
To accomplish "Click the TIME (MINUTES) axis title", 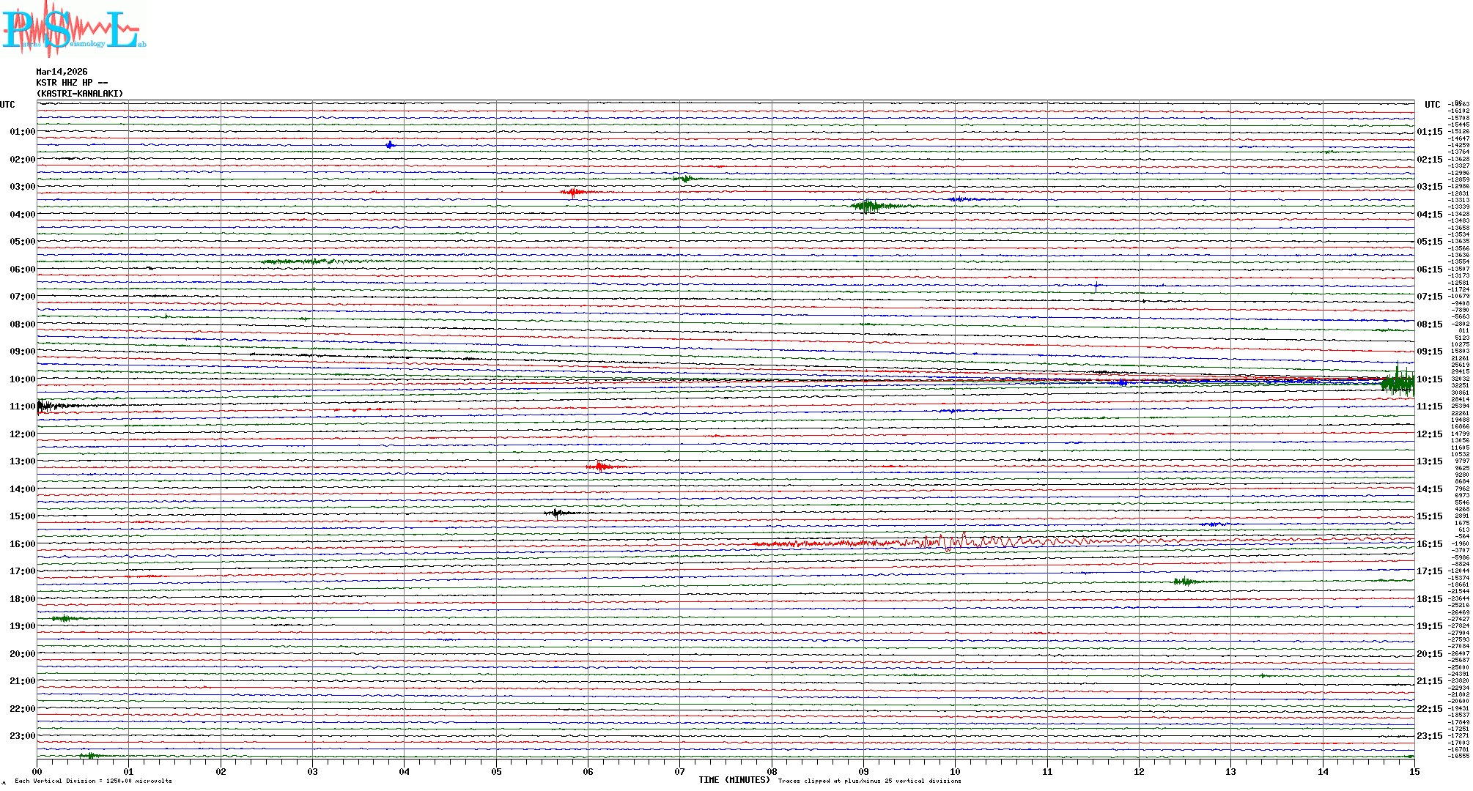I will (x=734, y=780).
